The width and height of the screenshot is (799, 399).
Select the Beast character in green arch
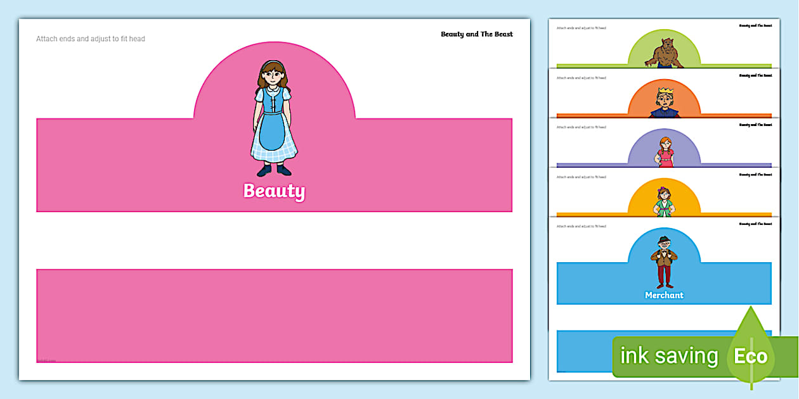pyautogui.click(x=664, y=53)
